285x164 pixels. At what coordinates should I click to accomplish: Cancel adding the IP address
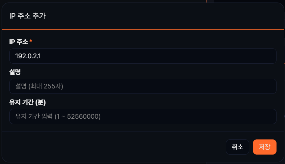tap(237, 147)
